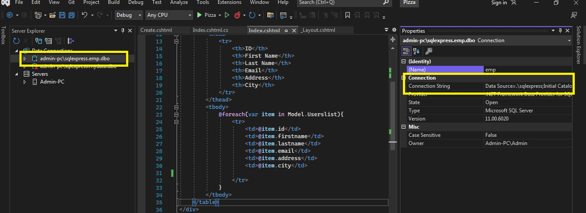Open Server Explorer window options dropdown
Image resolution: width=586 pixels, height=213 pixels.
(116, 31)
